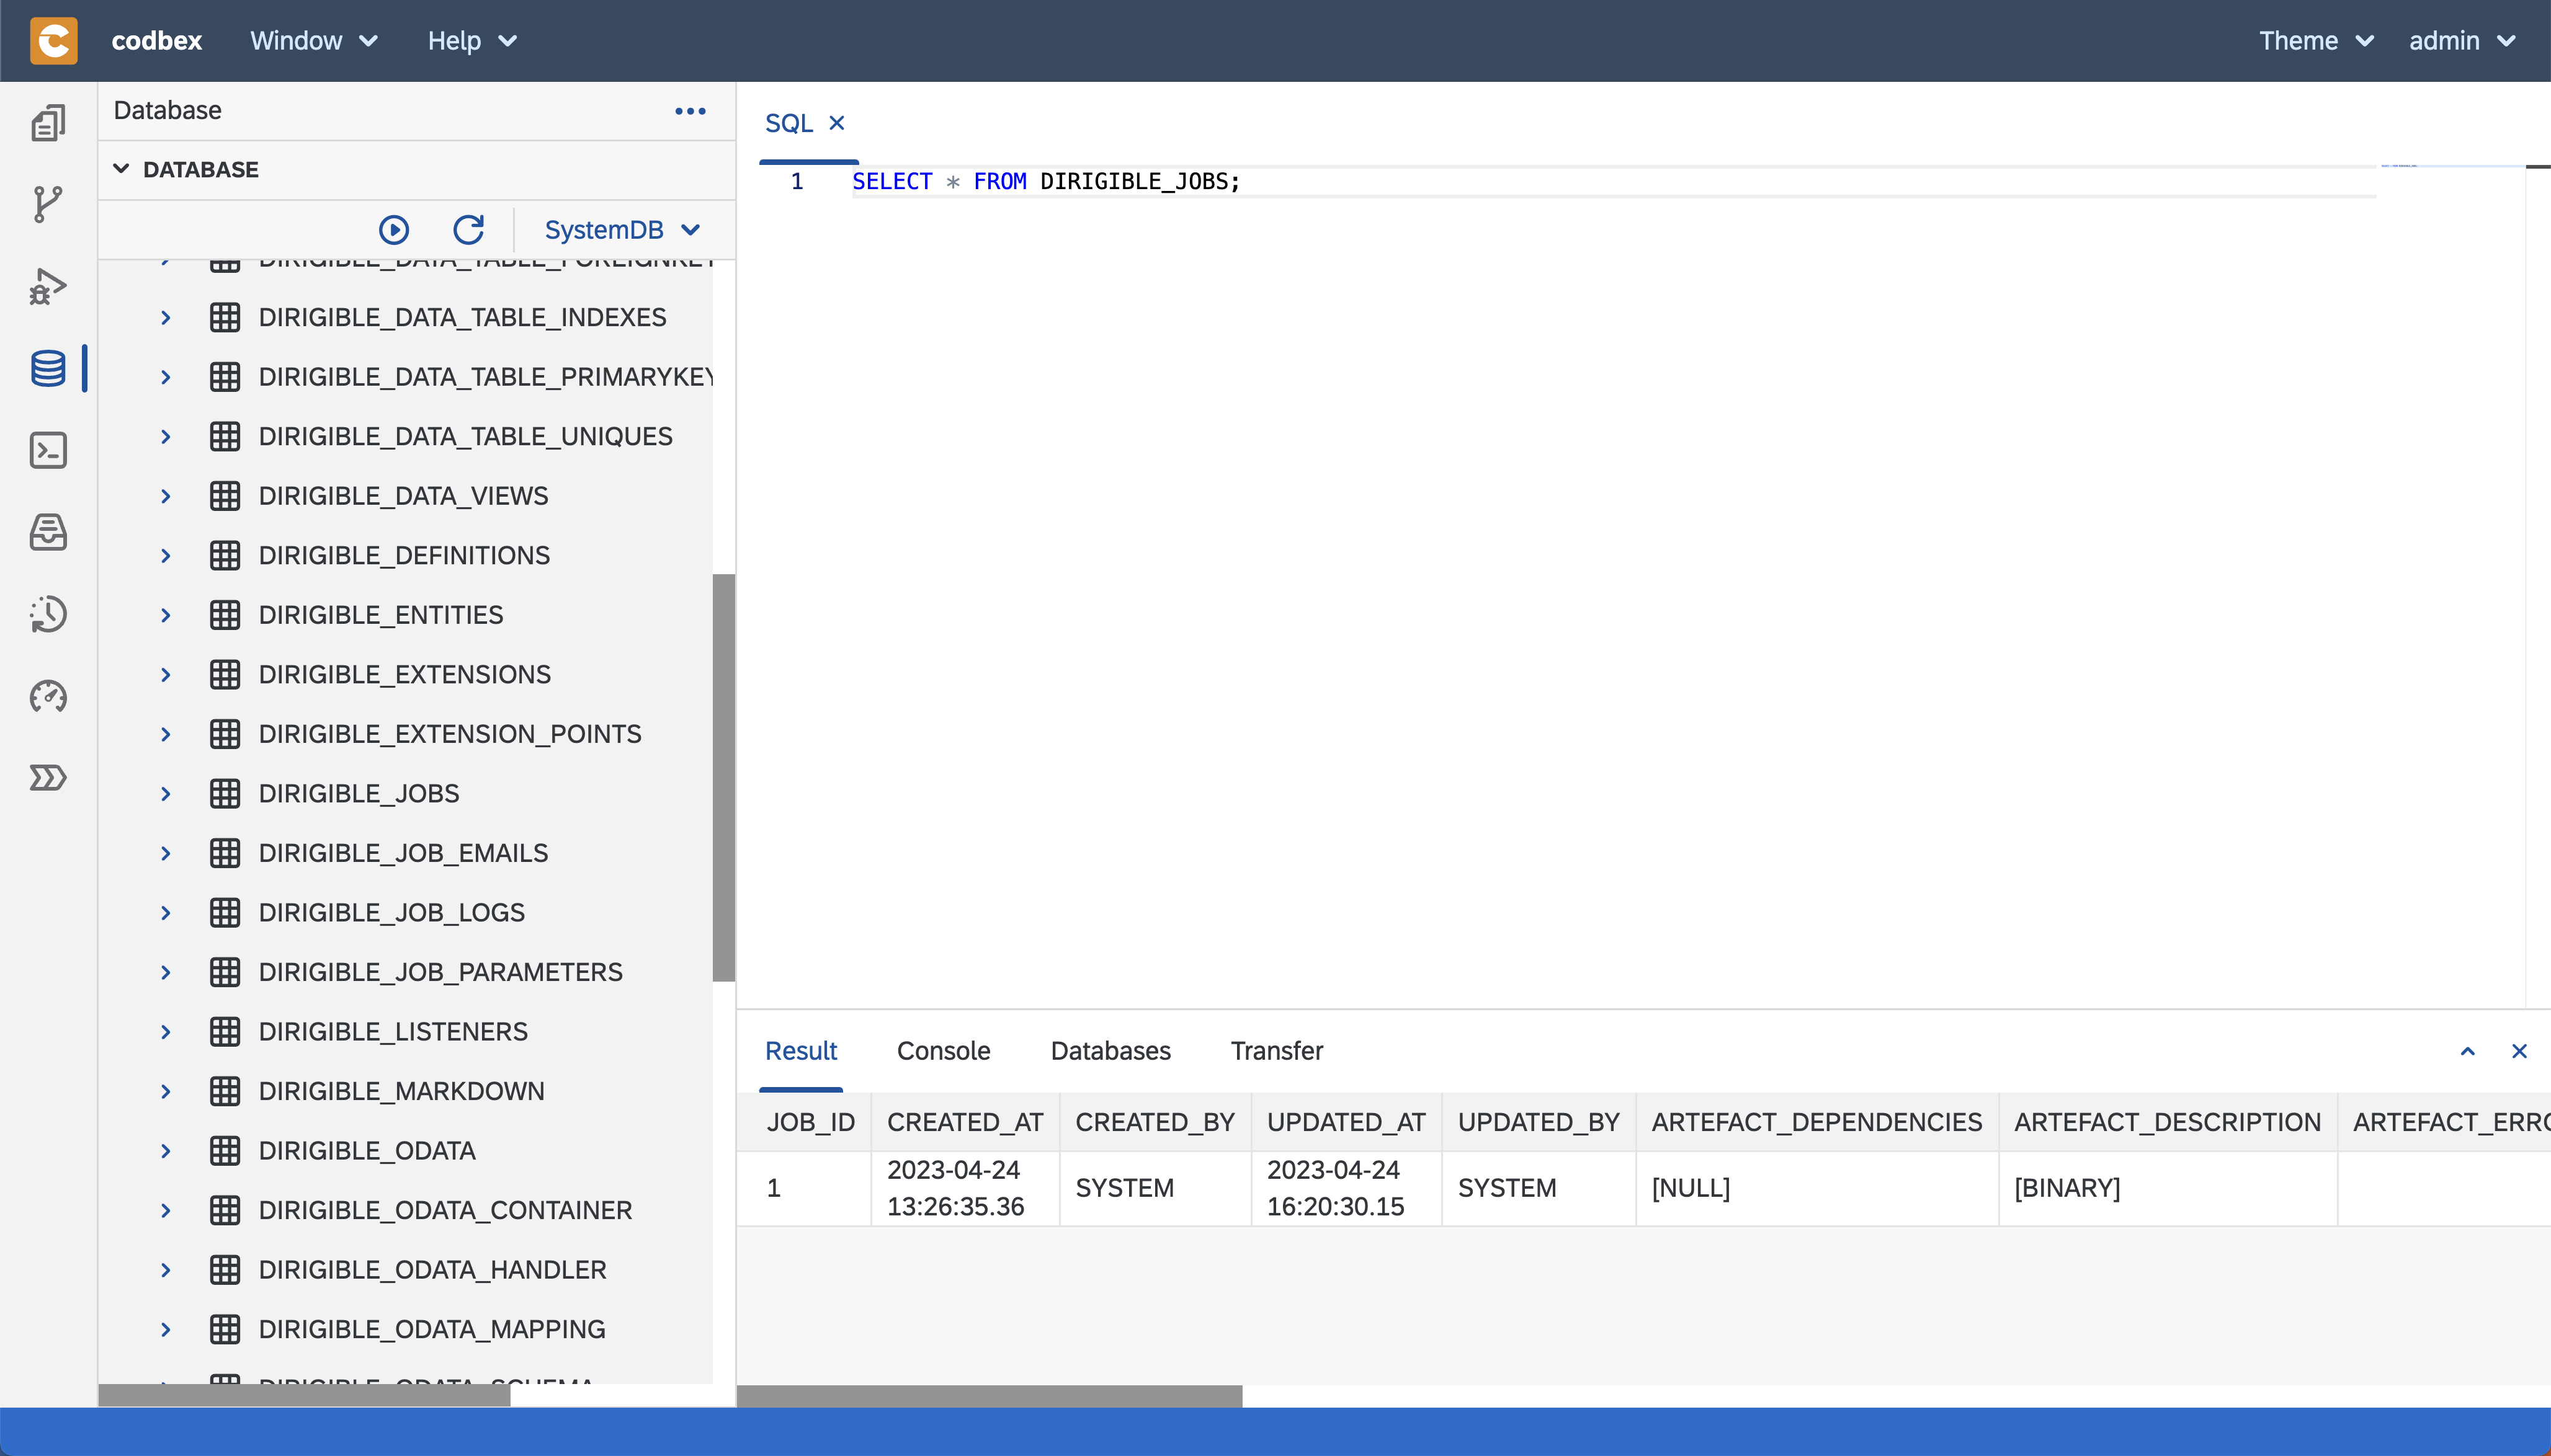The height and width of the screenshot is (1456, 2551).
Task: Expand the DIRIGIBLE_JOB_LOGS node
Action: (x=166, y=913)
